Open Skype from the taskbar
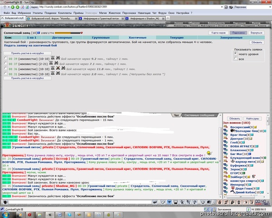The height and width of the screenshot is (218, 272). pos(69,215)
